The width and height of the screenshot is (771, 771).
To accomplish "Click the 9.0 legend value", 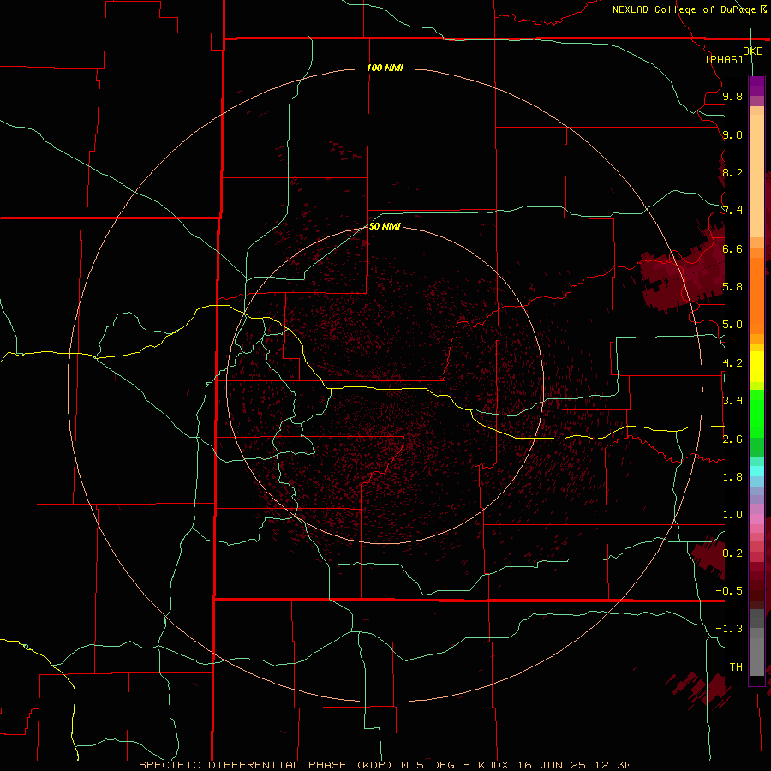I will point(732,134).
